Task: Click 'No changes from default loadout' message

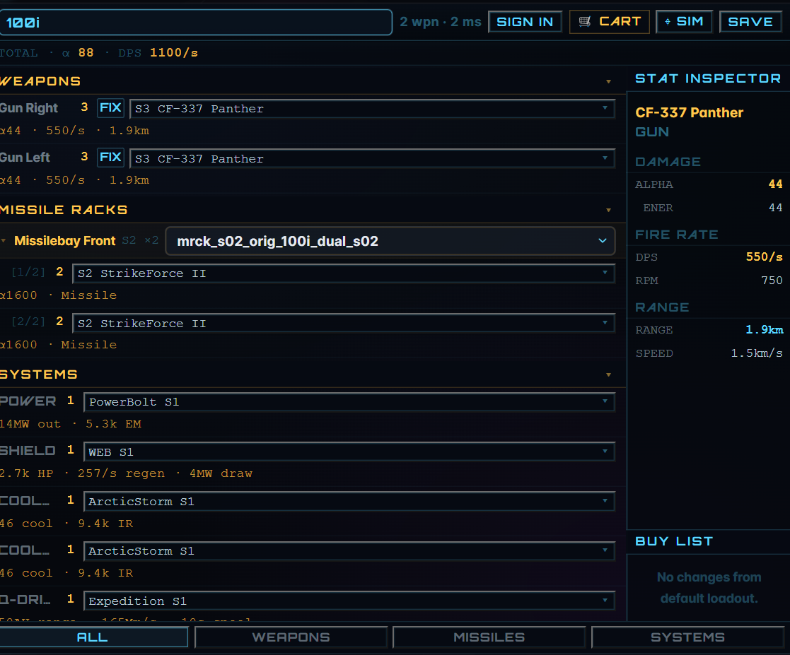Action: 709,588
